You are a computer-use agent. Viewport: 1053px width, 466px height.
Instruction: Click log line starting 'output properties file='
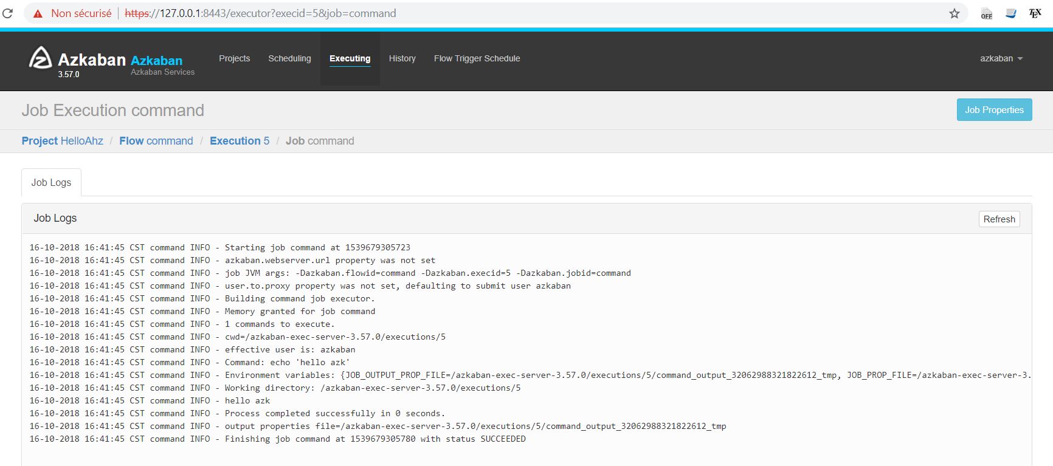pyautogui.click(x=378, y=426)
